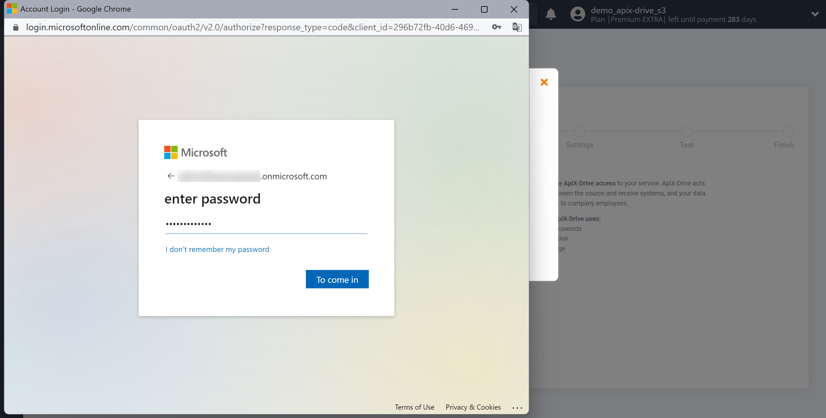
Task: Click the orange close button on modal
Action: pyautogui.click(x=544, y=82)
